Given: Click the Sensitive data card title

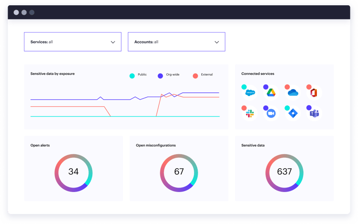Looking at the screenshot, I should [253, 145].
